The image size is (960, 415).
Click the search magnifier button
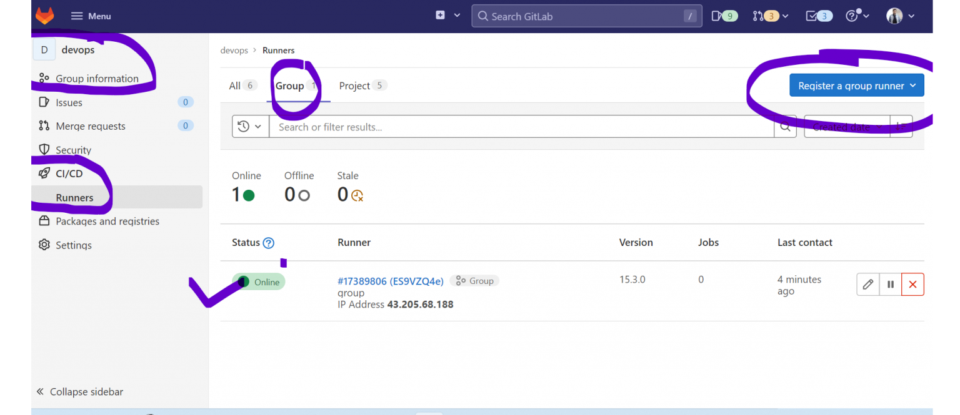click(785, 127)
